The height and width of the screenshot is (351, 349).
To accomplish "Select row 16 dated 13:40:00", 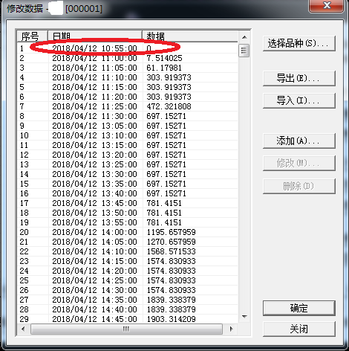I will 128,193.
